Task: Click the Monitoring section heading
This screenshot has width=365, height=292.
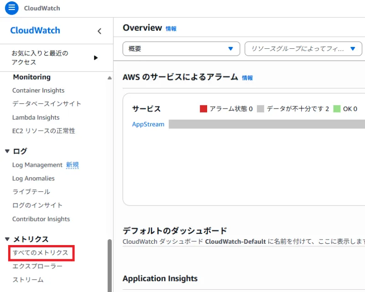Action: 32,77
